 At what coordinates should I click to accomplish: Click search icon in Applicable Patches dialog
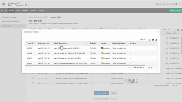[x=150, y=40]
